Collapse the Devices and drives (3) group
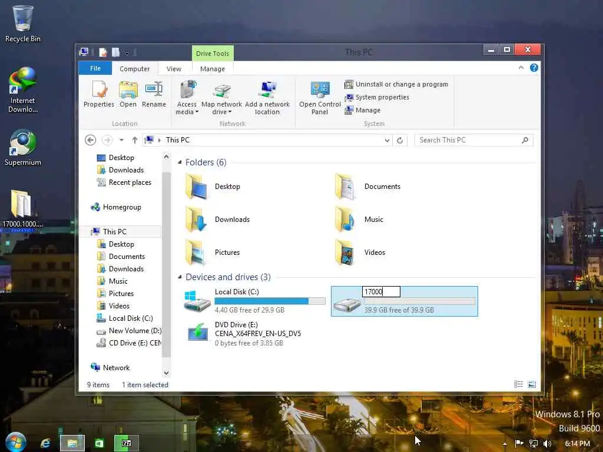The width and height of the screenshot is (603, 452). point(180,277)
